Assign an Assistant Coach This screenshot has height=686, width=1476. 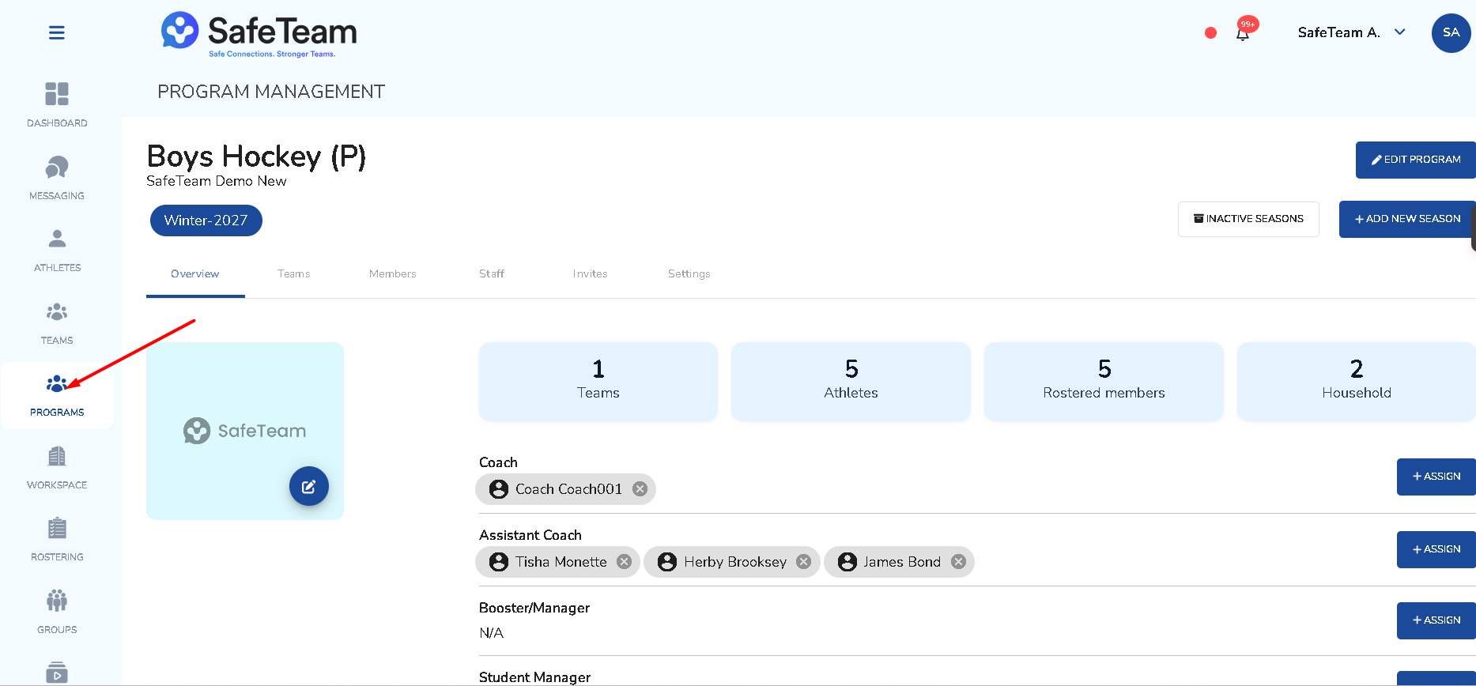1436,549
